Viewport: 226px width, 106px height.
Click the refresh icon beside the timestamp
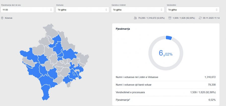[200, 18]
